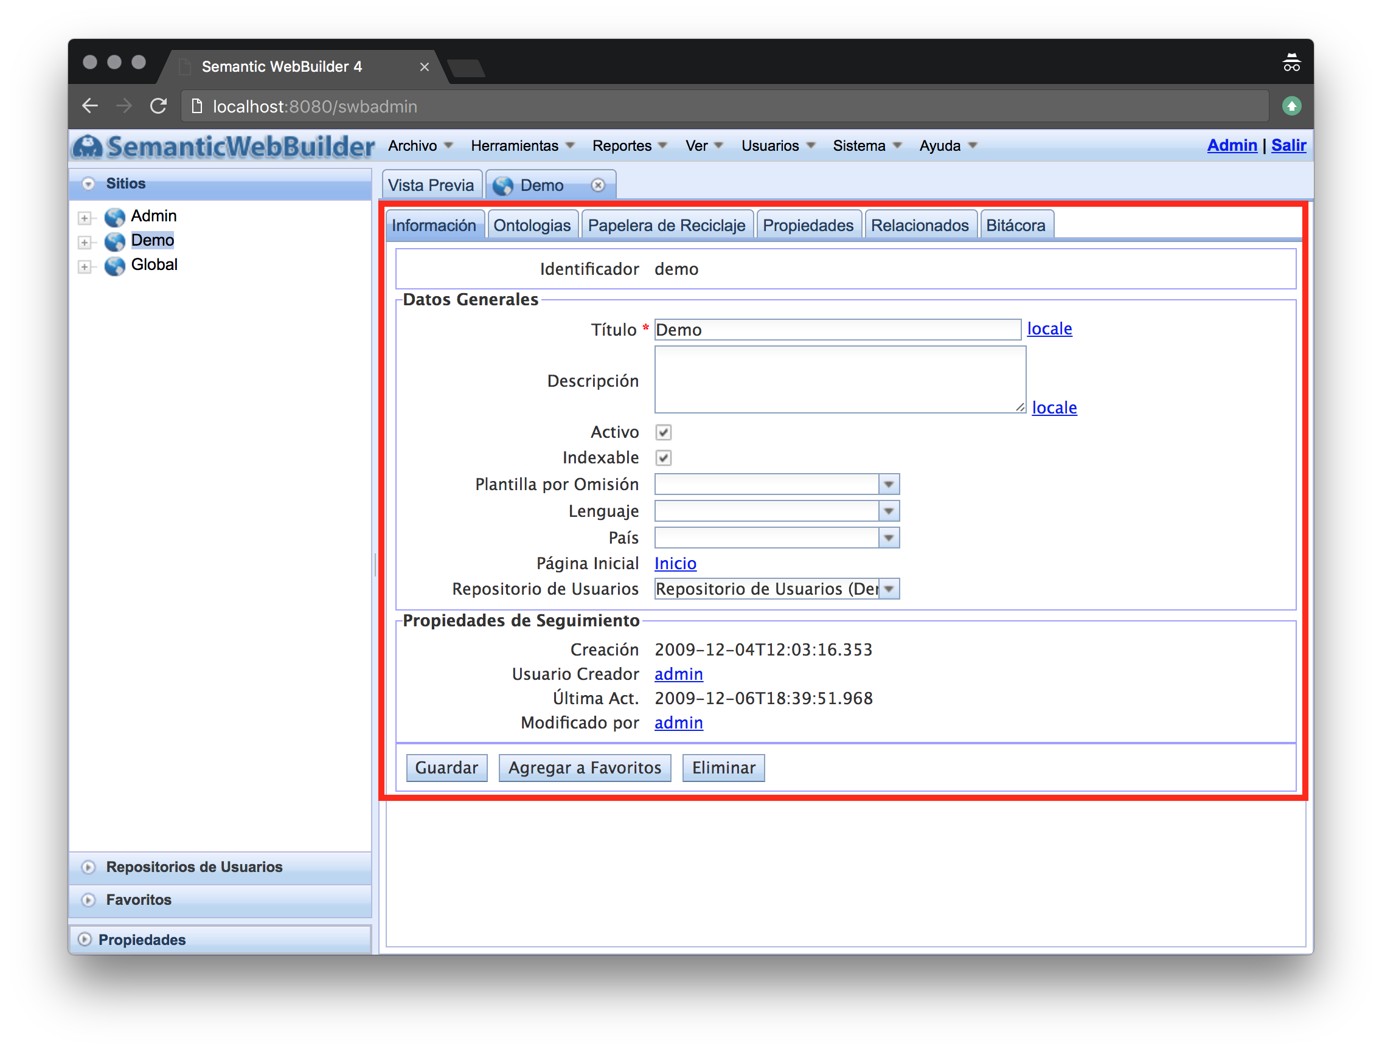Click the admin link in Usuario Creador
The width and height of the screenshot is (1382, 1052).
679,673
